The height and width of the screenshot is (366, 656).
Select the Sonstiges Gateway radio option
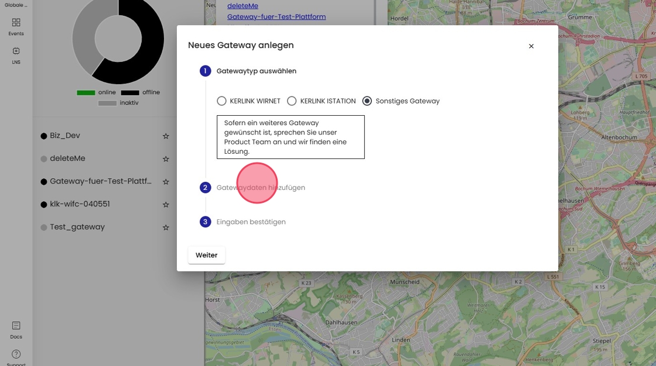[367, 101]
